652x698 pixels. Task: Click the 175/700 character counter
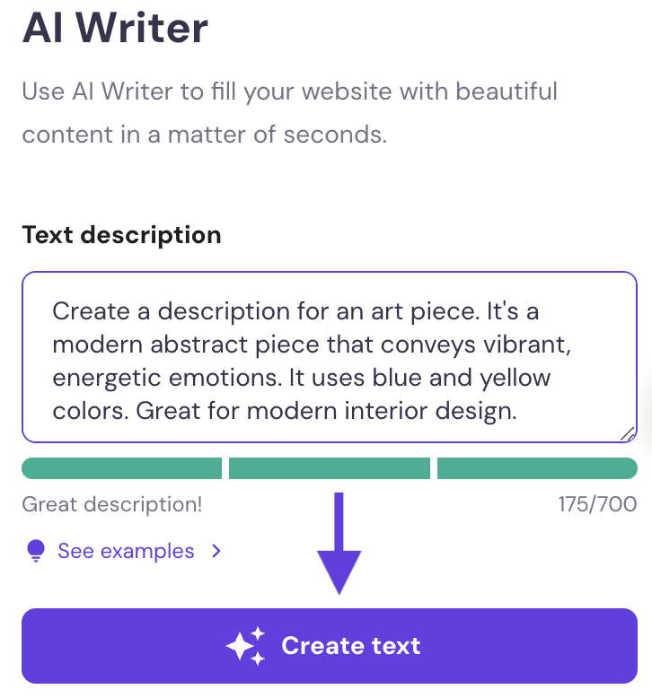597,504
